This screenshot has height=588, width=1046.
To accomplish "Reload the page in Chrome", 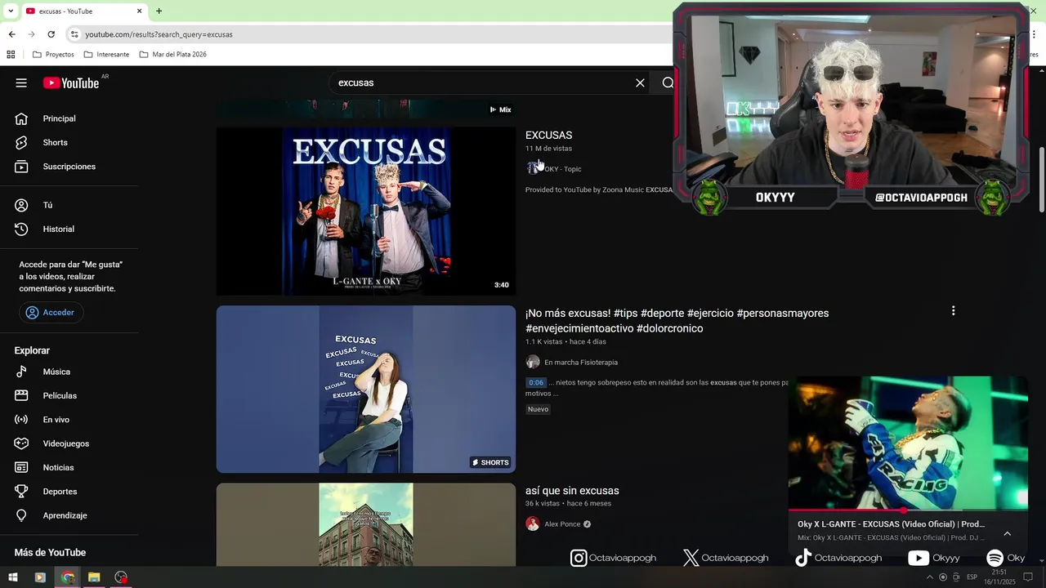I will [x=51, y=34].
